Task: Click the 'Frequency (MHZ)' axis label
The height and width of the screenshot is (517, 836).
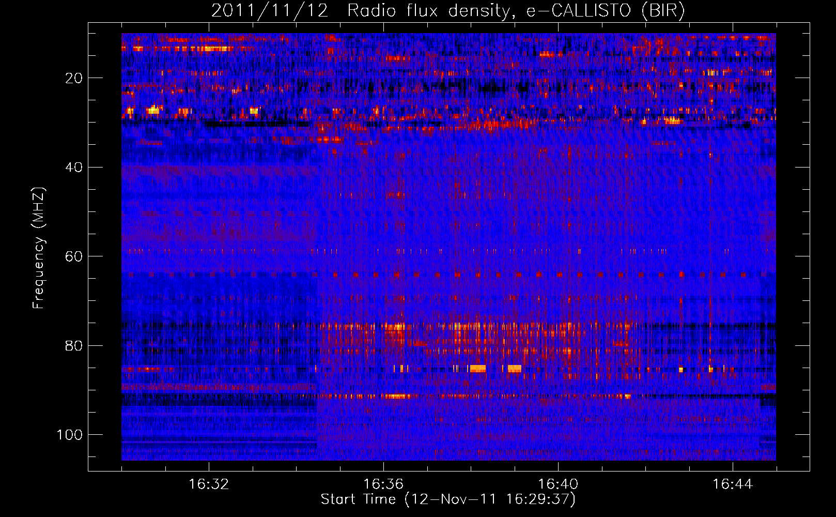Action: 39,248
